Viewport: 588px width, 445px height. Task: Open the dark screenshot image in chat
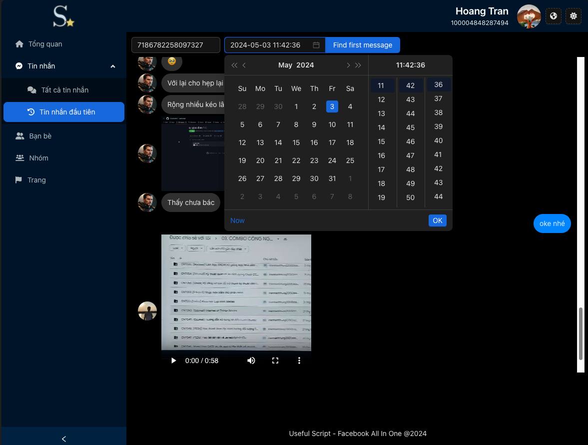(x=193, y=153)
